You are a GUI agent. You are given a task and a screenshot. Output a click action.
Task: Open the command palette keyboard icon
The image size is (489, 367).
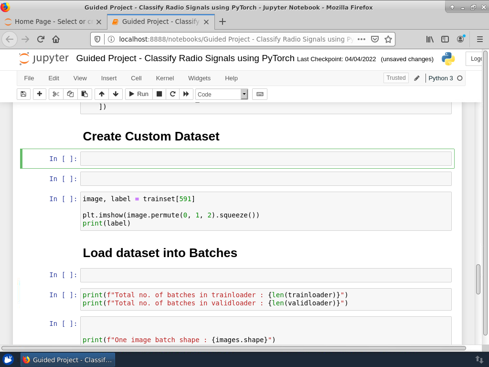(260, 94)
